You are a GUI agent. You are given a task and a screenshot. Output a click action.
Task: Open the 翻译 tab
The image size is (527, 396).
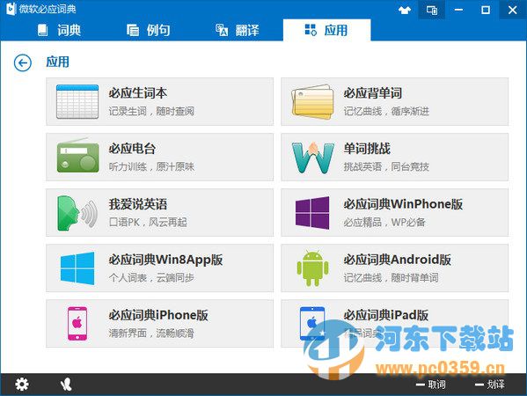238,30
